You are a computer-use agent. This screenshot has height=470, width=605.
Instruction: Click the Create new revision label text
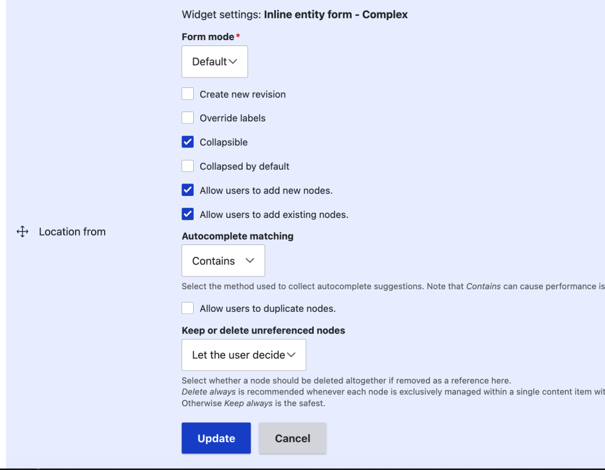tap(243, 94)
